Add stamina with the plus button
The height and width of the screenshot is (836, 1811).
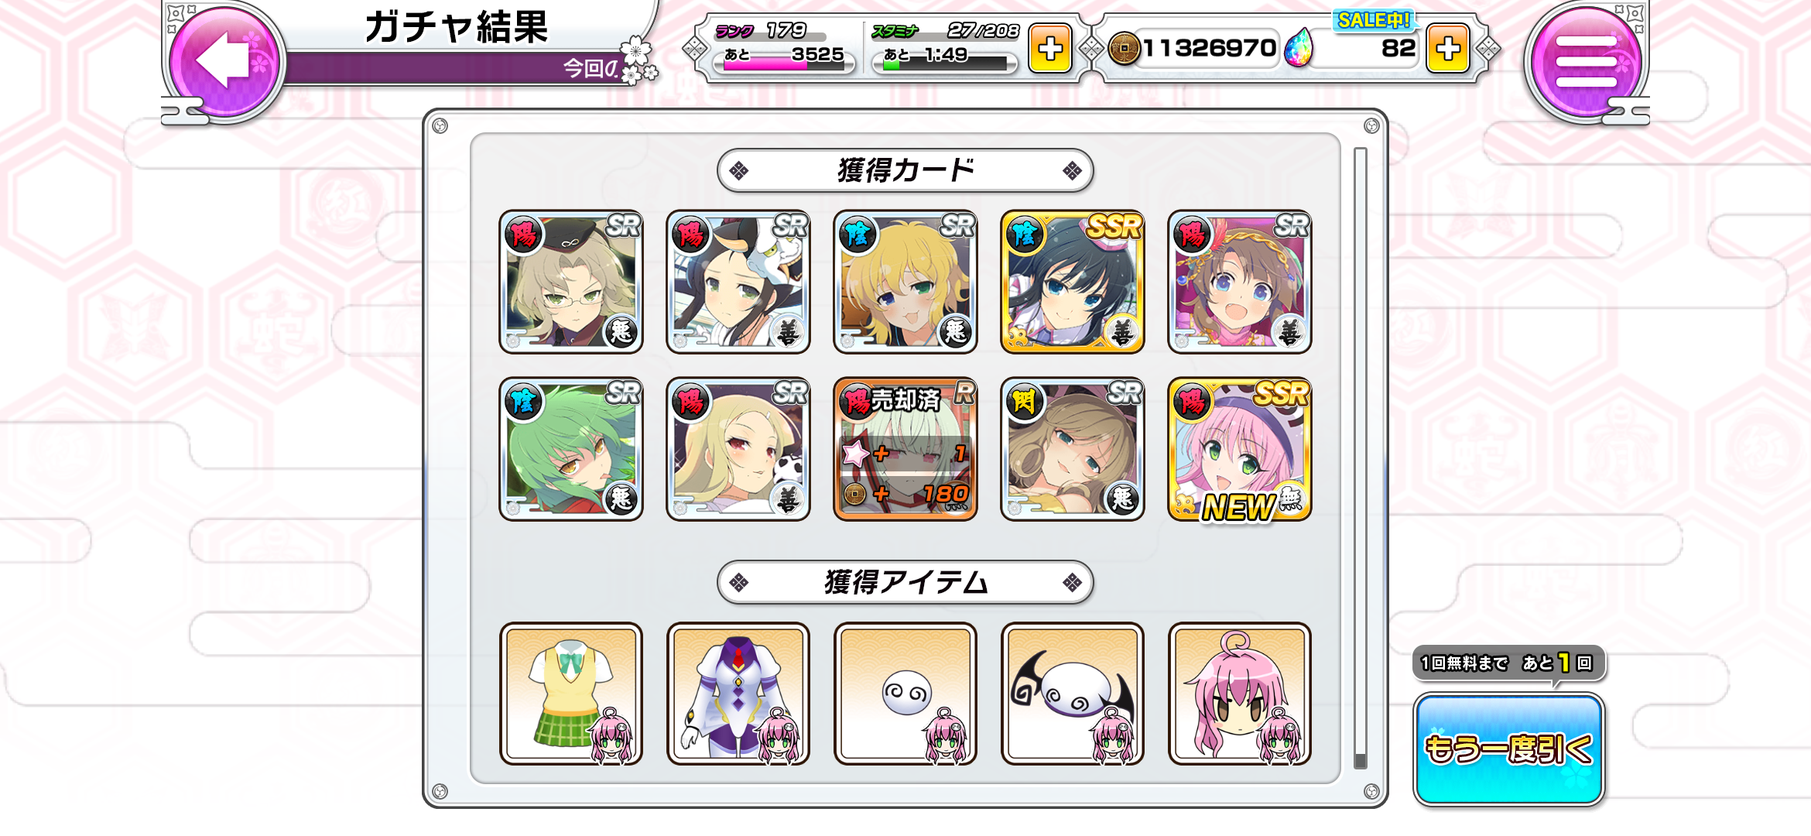(x=1049, y=49)
